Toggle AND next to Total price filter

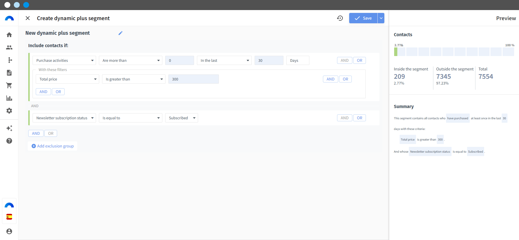(x=330, y=79)
